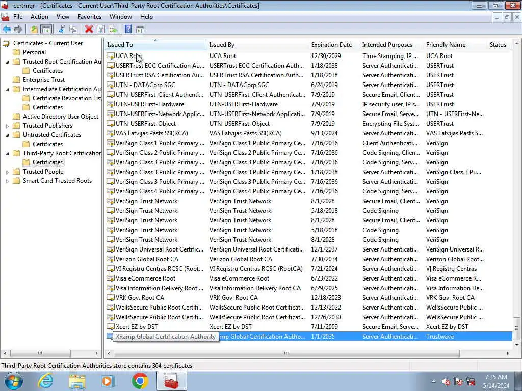
Task: Open the File menu
Action: [18, 17]
